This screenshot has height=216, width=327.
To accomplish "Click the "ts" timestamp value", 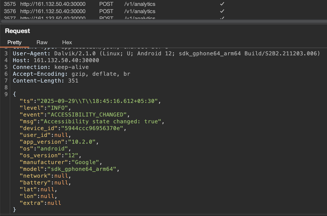I will (97, 101).
